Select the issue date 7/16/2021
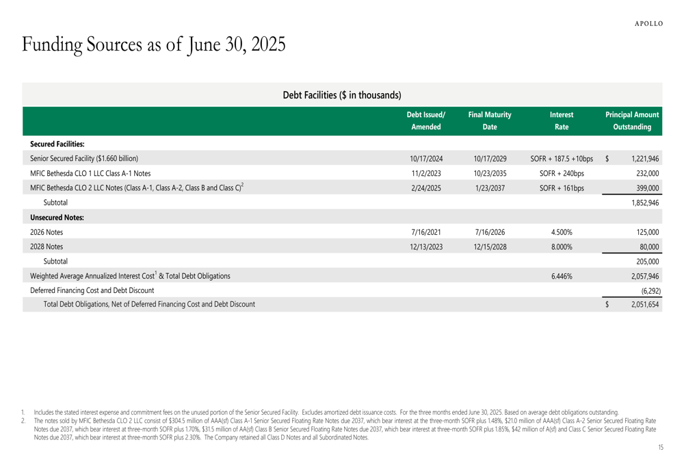 [426, 232]
